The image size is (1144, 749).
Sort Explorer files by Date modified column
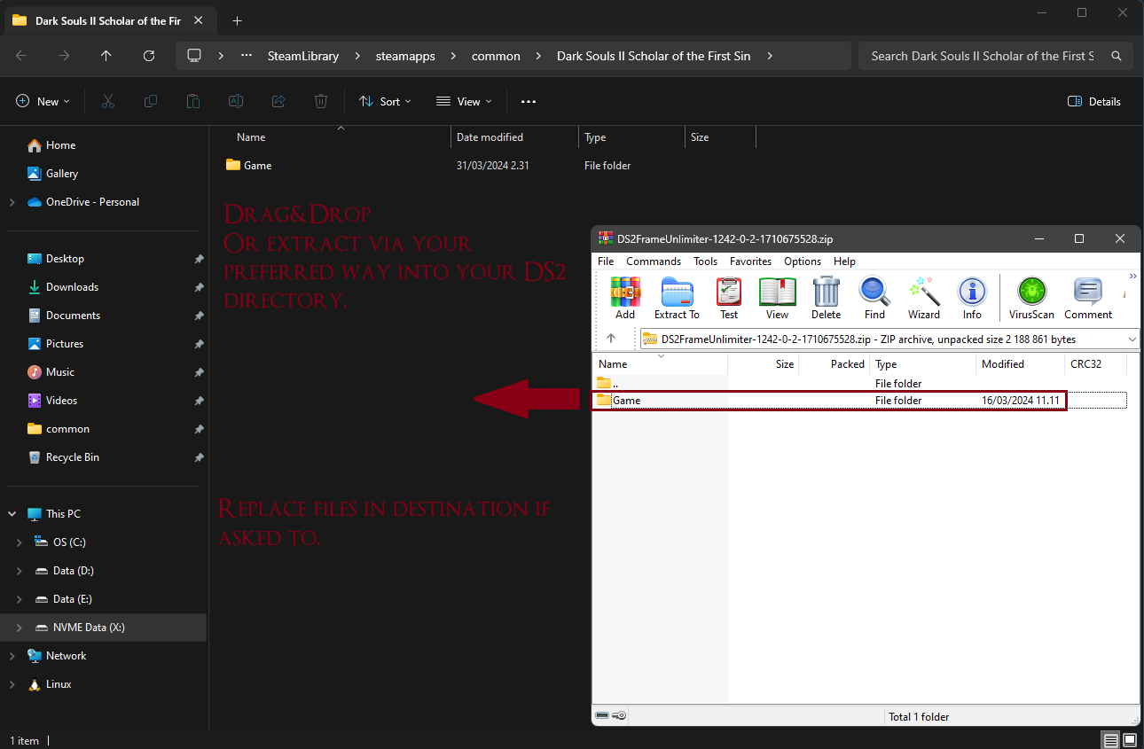[514, 137]
